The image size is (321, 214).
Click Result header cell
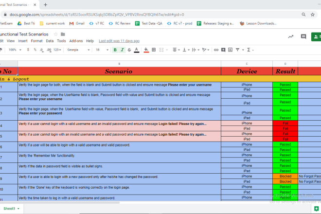285,71
